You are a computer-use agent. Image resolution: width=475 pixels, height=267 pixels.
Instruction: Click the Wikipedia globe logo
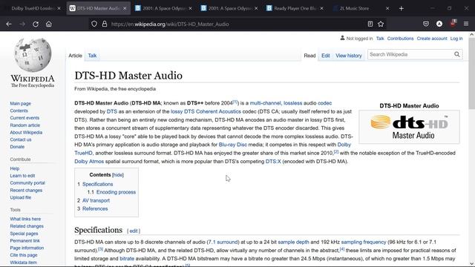[x=33, y=55]
